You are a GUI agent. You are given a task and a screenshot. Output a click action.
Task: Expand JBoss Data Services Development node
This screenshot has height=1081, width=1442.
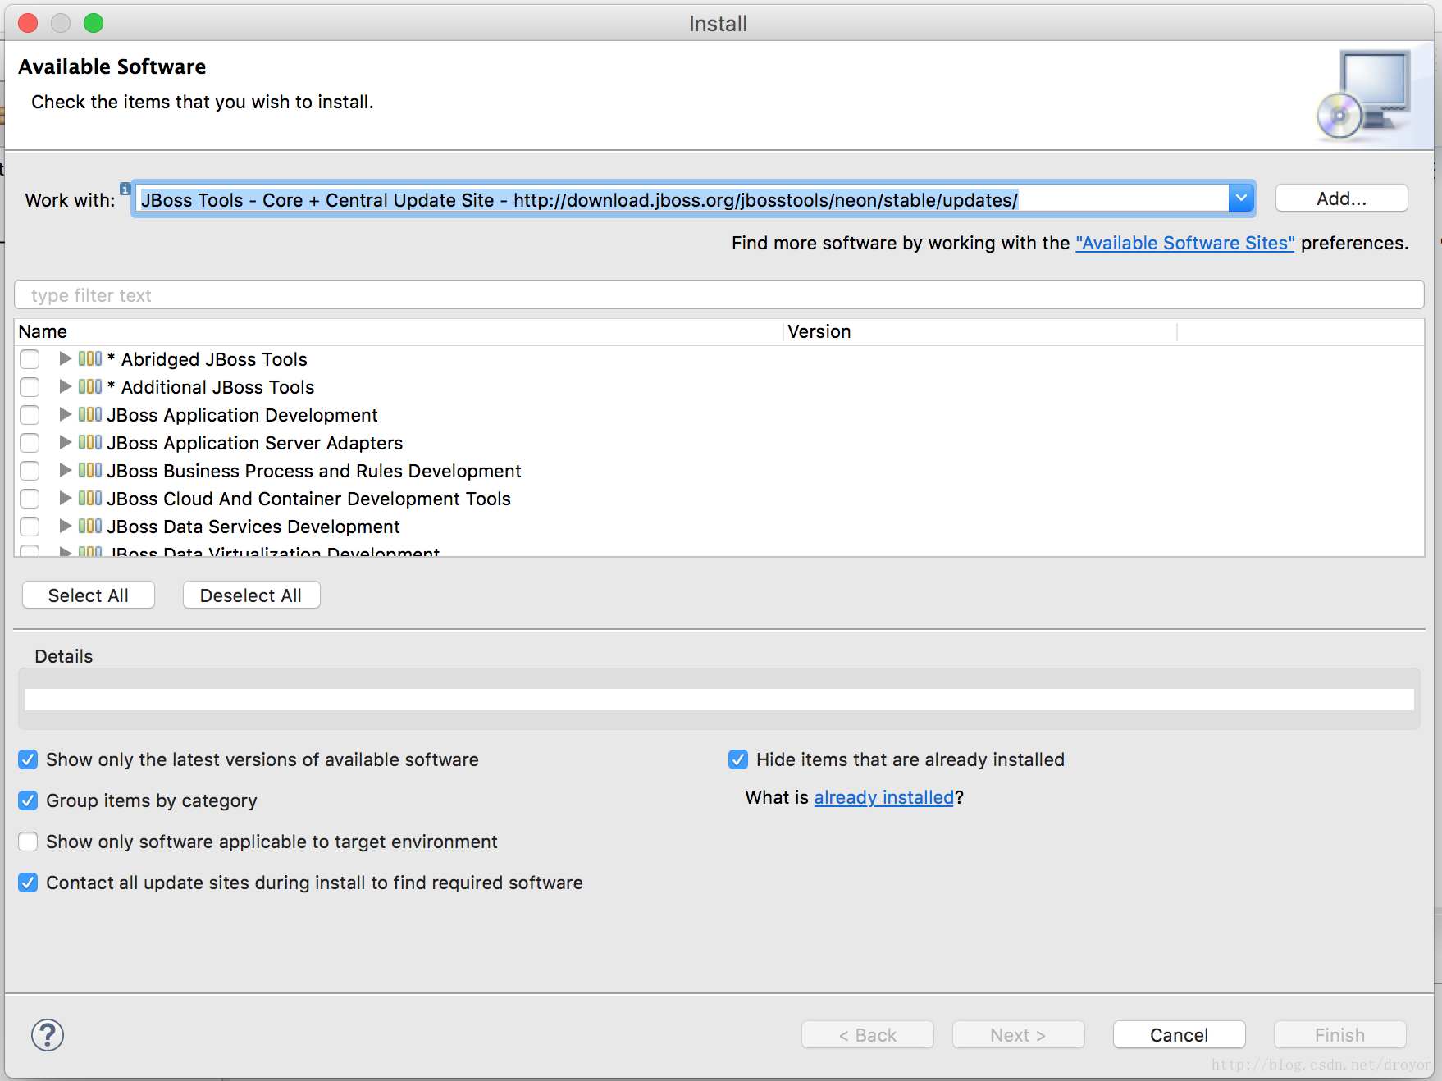[65, 526]
